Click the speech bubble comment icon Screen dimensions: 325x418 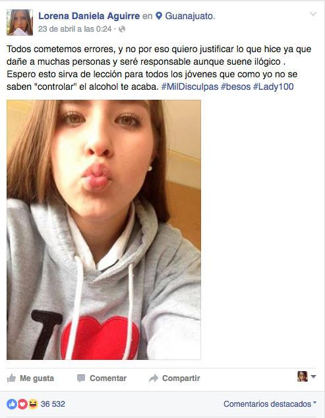[x=81, y=378]
